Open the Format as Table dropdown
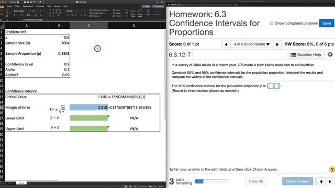The height and width of the screenshot is (188, 335). point(97,13)
